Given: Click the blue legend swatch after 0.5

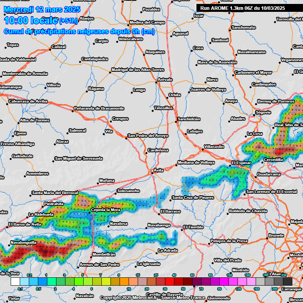Looking at the screenshot, I should point(43,282).
